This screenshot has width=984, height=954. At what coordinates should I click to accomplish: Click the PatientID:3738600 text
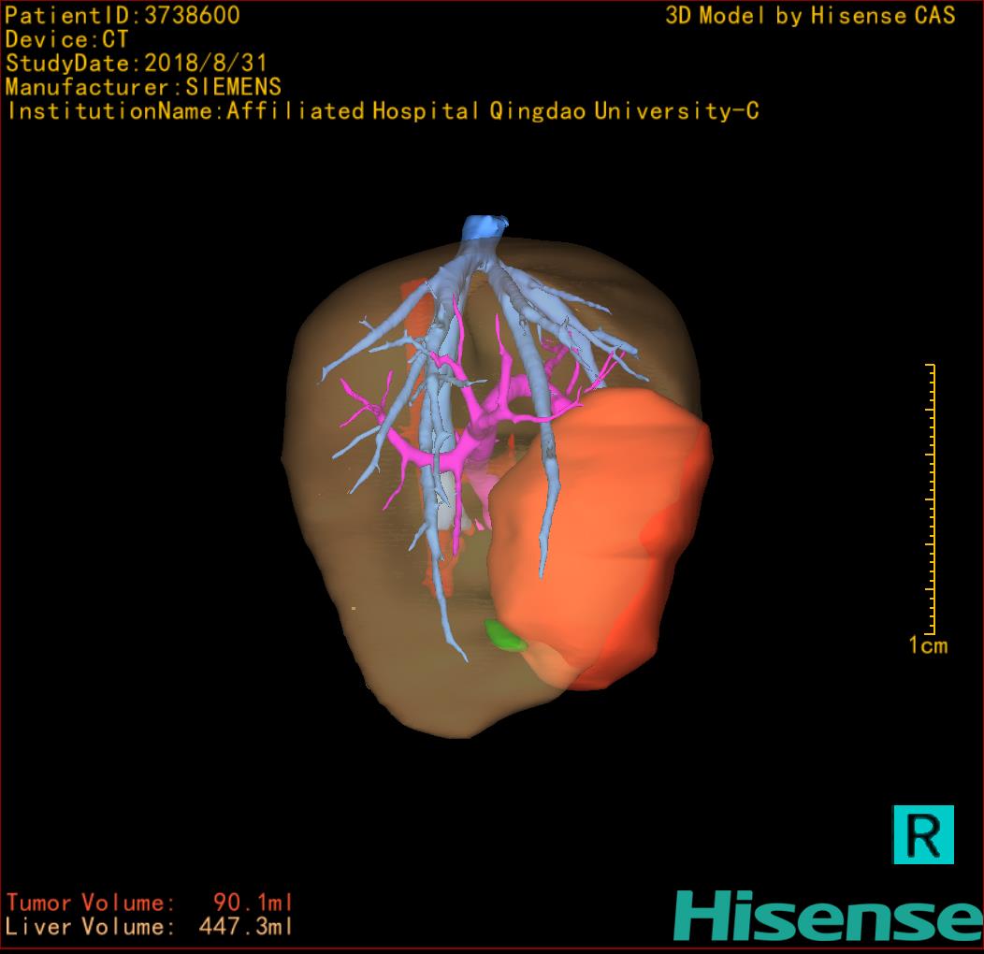click(123, 16)
